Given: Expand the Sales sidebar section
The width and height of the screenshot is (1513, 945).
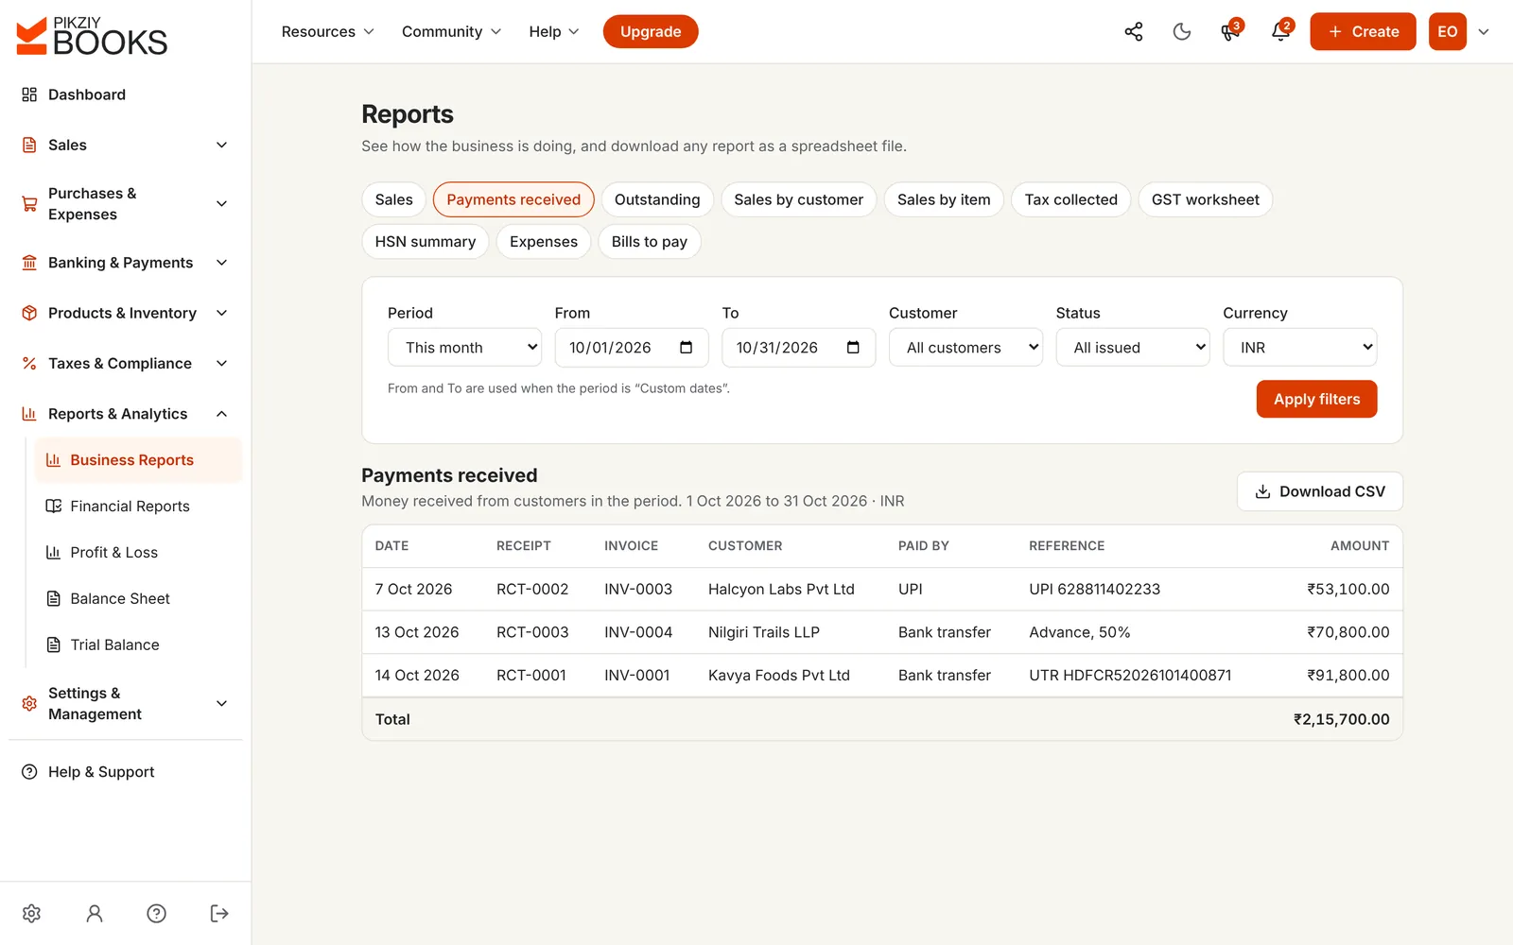Looking at the screenshot, I should click(126, 145).
